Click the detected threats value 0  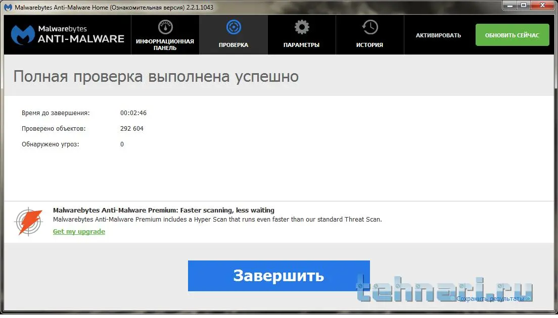tap(122, 144)
